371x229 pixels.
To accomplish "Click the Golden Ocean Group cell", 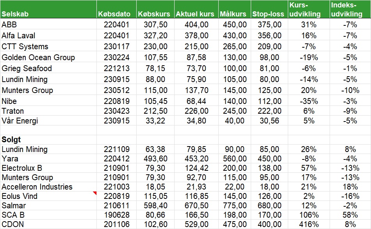I will (38, 57).
